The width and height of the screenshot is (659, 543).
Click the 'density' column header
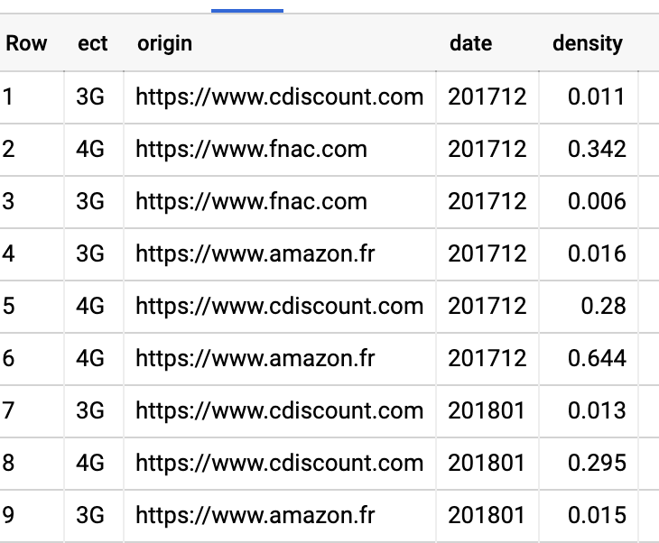(x=588, y=43)
